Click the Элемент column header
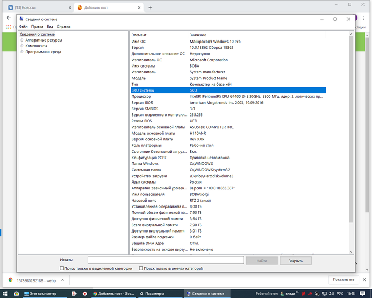 (x=159, y=35)
